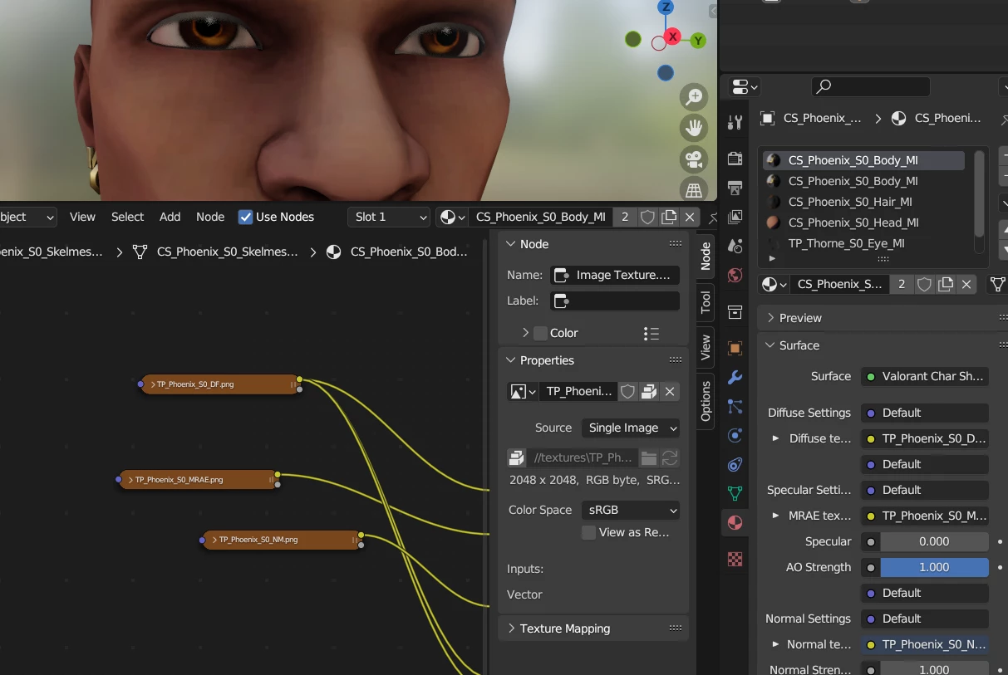Switch perspective/orthographic with grid icon

click(694, 188)
